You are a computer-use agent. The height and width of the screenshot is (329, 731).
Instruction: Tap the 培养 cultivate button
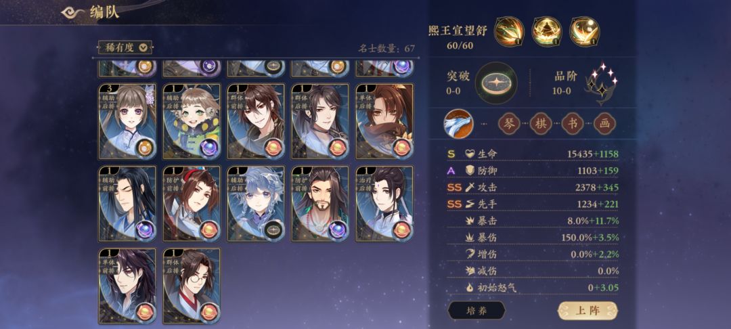point(477,310)
